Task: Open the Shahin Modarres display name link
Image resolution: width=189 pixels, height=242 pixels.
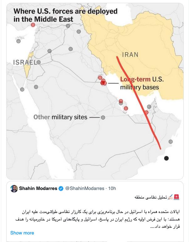Action: click(x=38, y=188)
